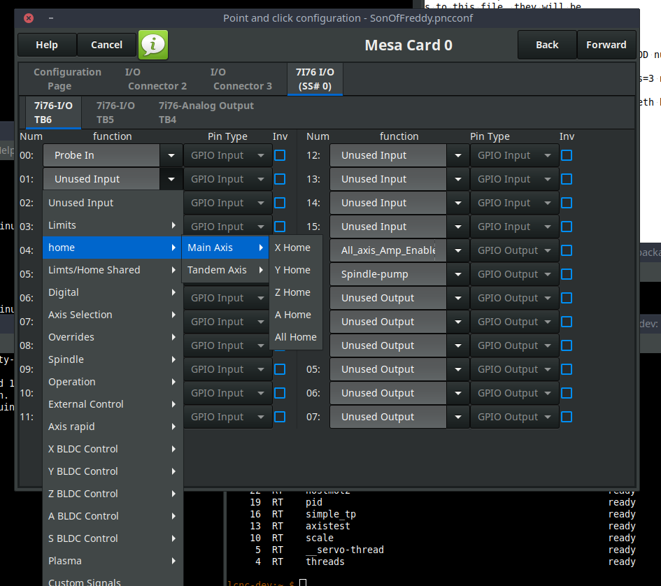The height and width of the screenshot is (586, 661).
Task: Expand the All_axis_Amp_Enable function dropdown arrow
Action: tap(458, 250)
